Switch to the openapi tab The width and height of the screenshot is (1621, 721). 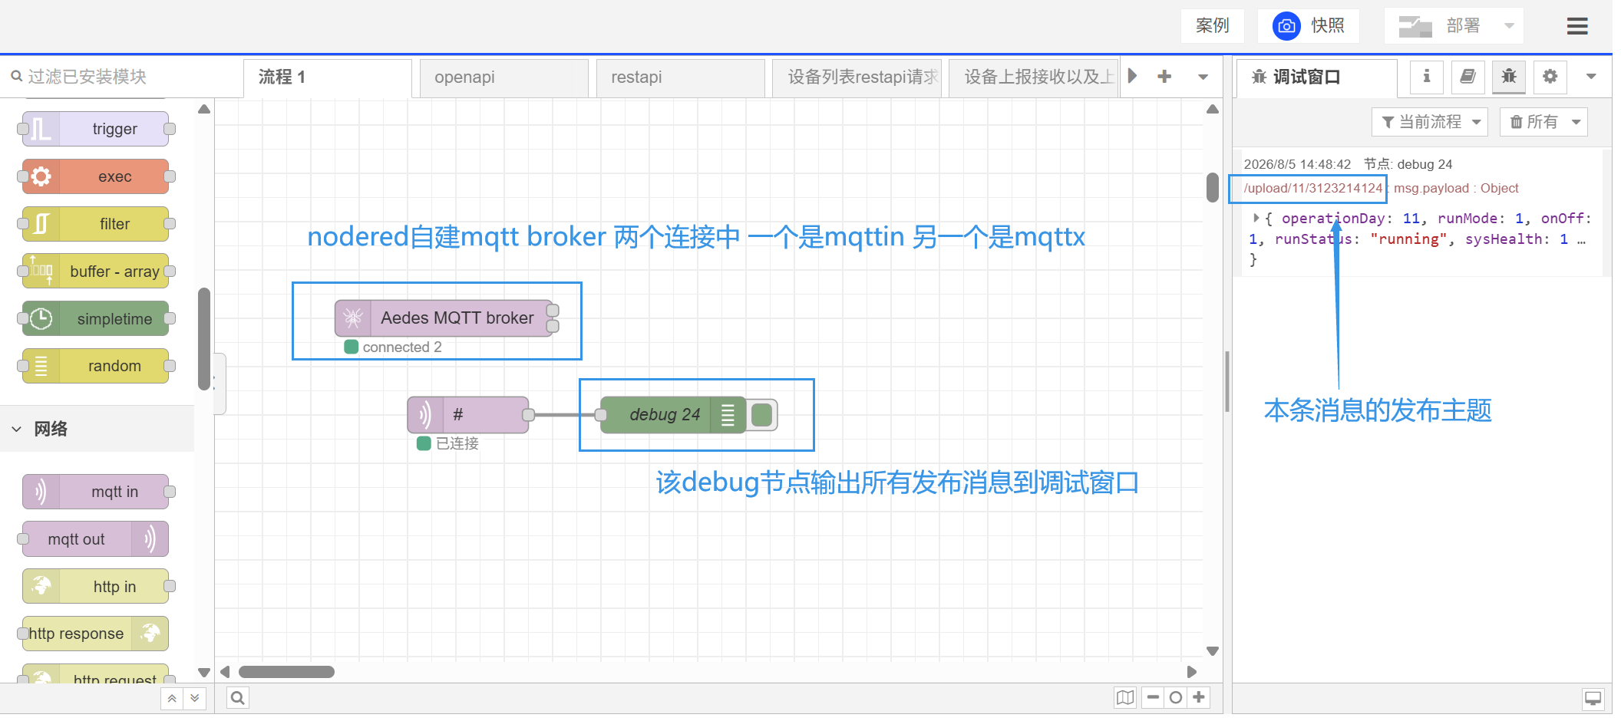(x=504, y=77)
